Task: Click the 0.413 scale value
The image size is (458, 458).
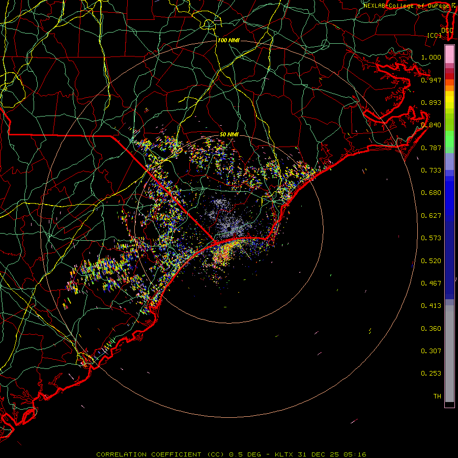Action: tap(431, 306)
